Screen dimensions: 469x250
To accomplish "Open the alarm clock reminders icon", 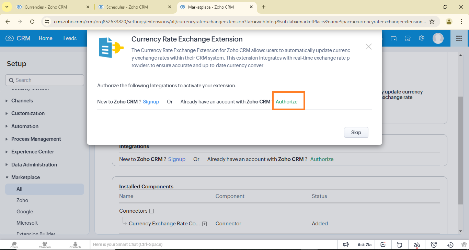I will coord(434,245).
